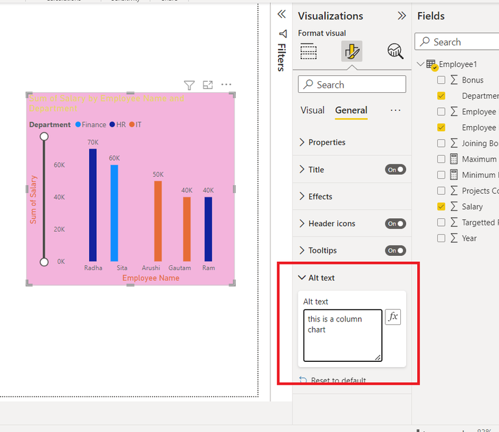Image resolution: width=499 pixels, height=432 pixels.
Task: Expand the Title section chevron
Action: [x=301, y=170]
